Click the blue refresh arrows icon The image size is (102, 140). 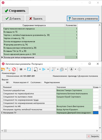29,69
